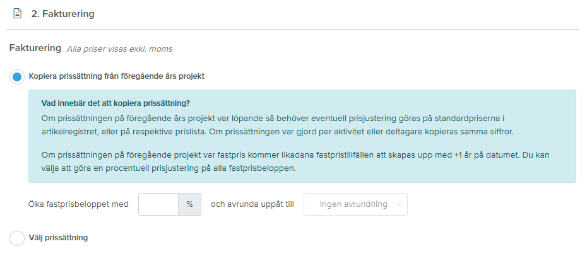Select the 'Kopiera prissättning från föregående års projekt' radio button

[x=17, y=77]
